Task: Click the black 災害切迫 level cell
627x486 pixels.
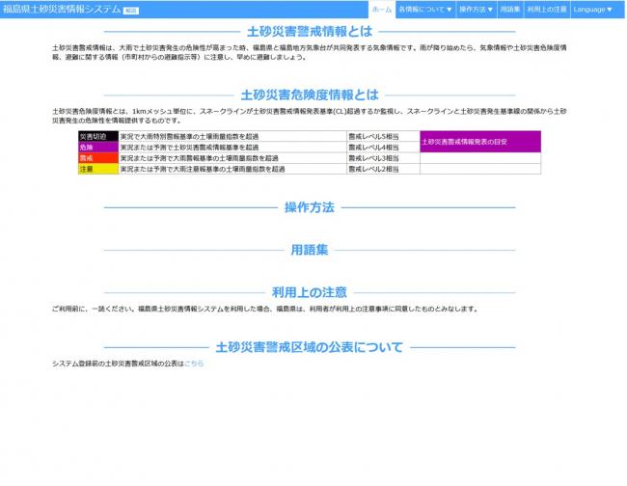Action: click(x=97, y=137)
